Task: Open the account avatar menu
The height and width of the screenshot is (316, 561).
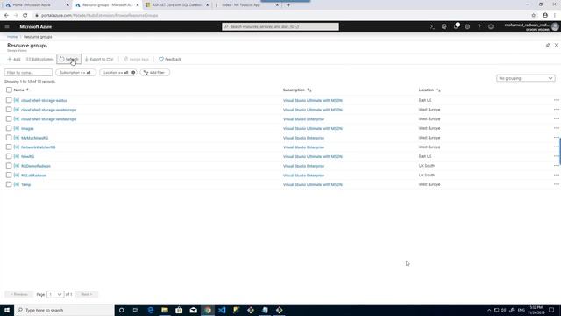Action: [555, 26]
